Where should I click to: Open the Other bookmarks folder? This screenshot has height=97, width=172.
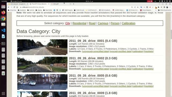point(164,10)
